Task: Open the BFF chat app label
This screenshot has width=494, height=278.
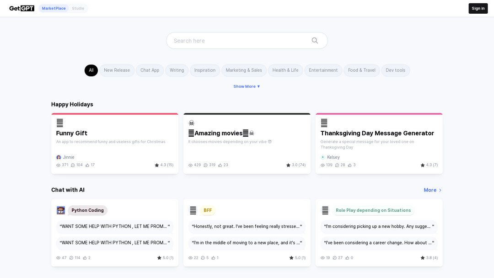Action: (208, 210)
